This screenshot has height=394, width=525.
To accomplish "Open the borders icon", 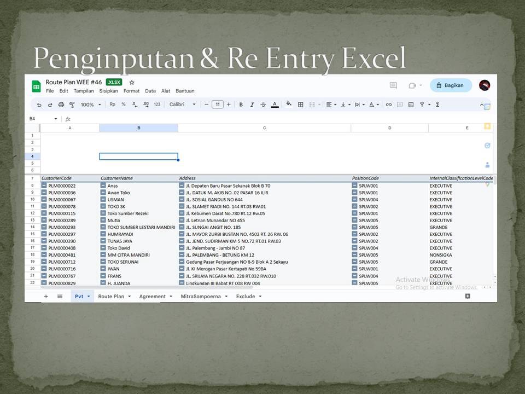I will (301, 105).
